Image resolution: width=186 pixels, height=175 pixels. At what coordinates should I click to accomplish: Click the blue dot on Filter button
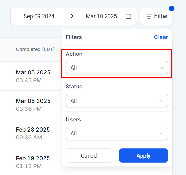(171, 8)
